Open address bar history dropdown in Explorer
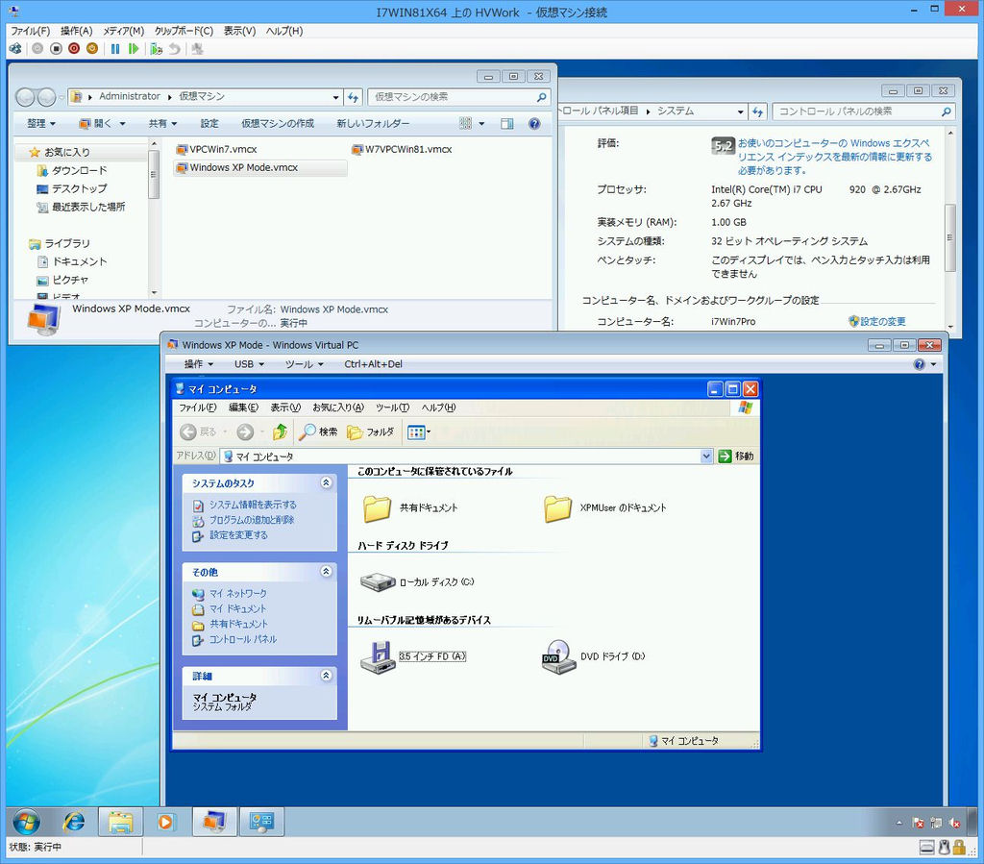This screenshot has height=864, width=984. tap(335, 97)
